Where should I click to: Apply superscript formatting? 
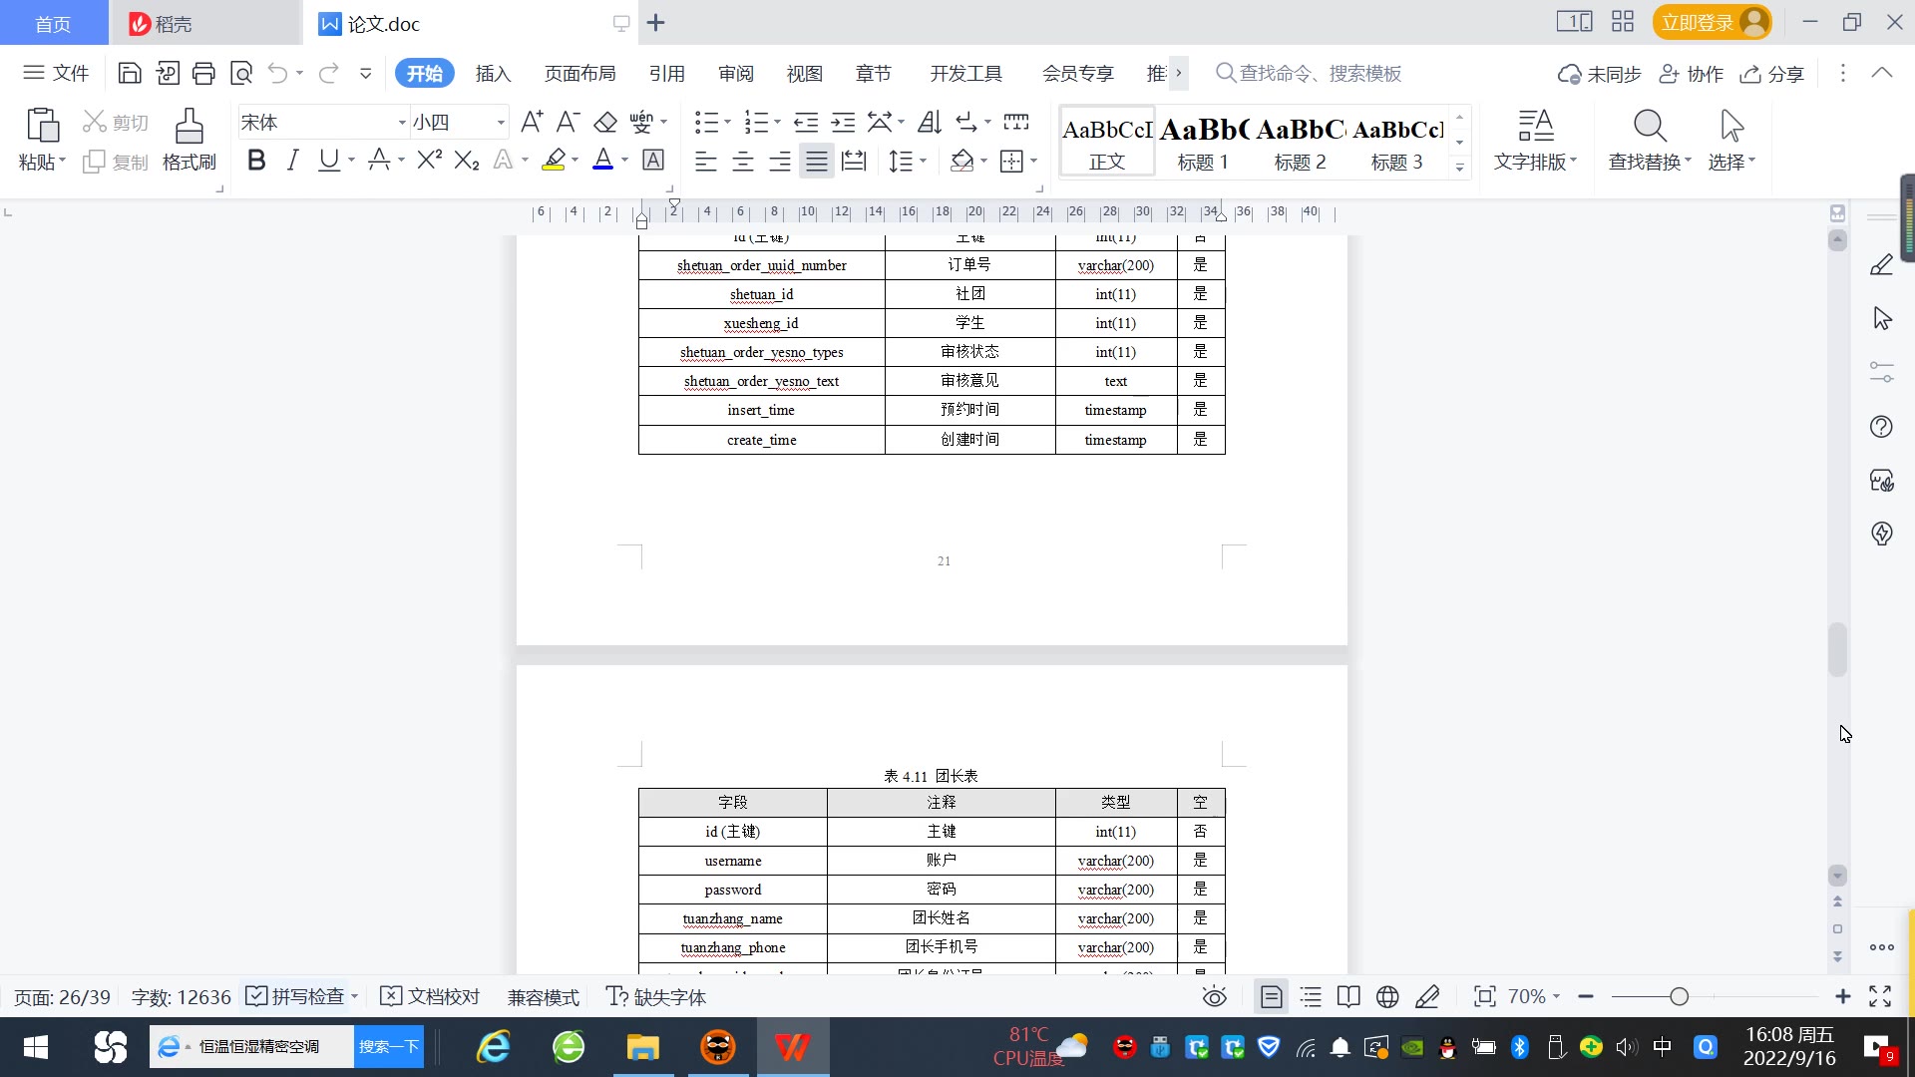point(429,160)
